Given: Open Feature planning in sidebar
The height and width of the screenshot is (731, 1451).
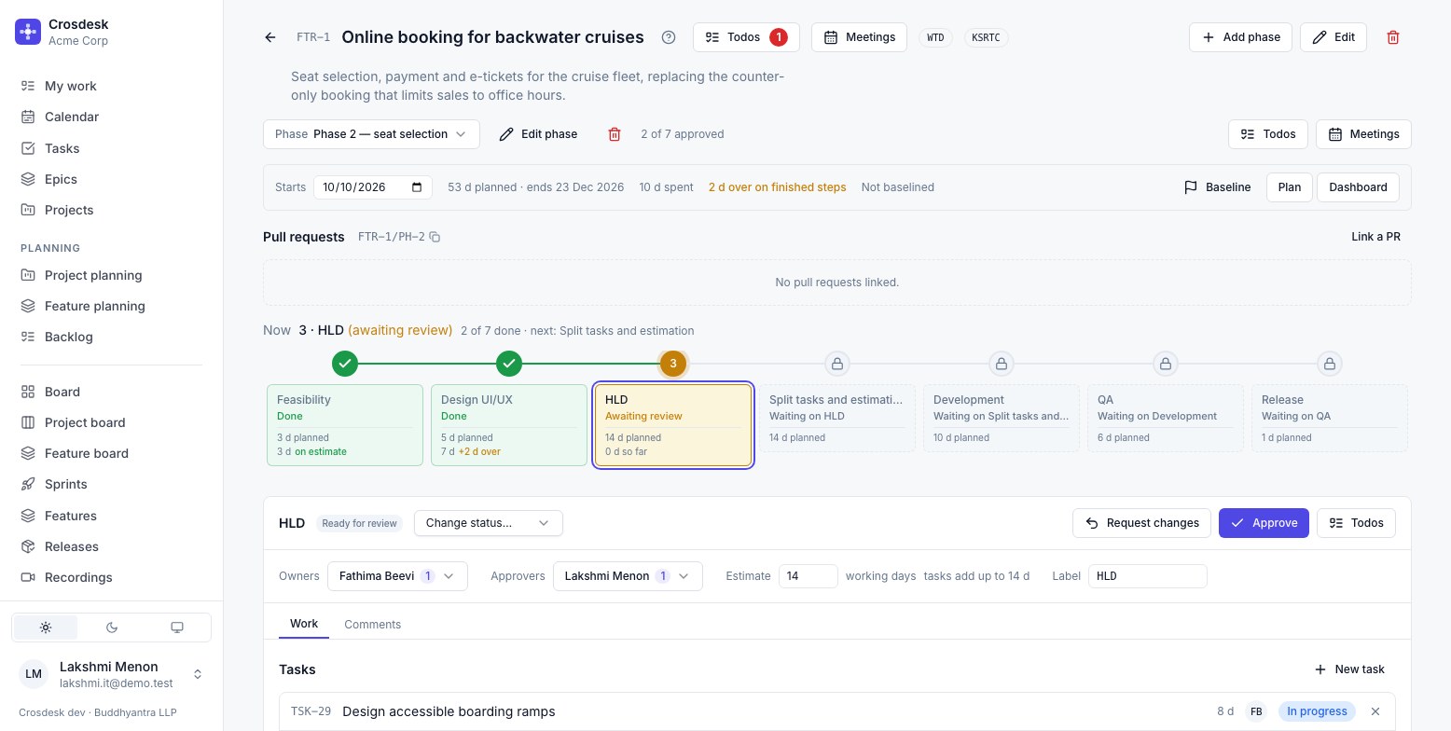Looking at the screenshot, I should point(111,306).
